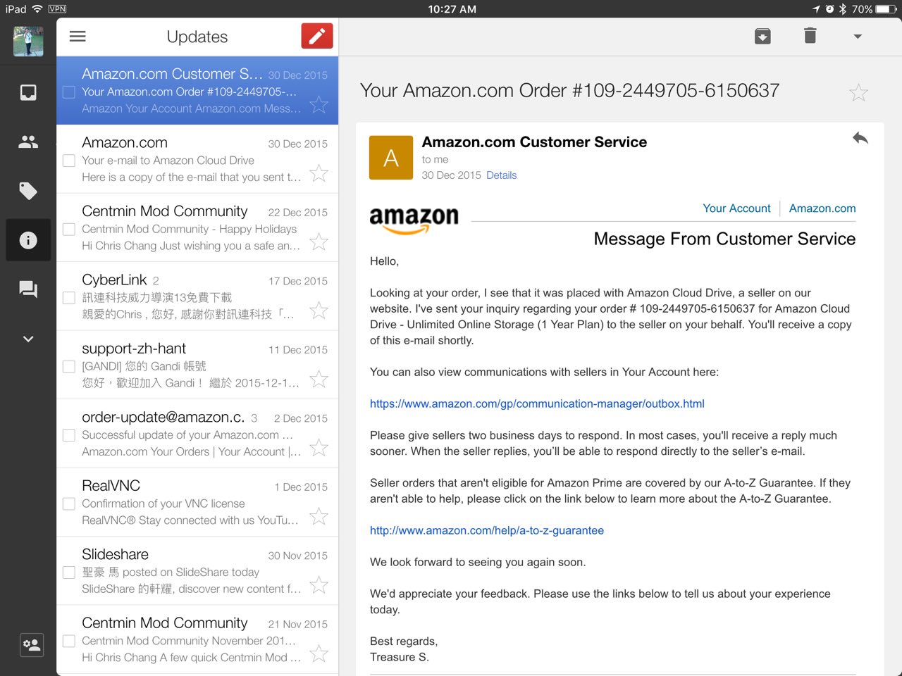Select the RealVNC email checkbox

[x=69, y=503]
